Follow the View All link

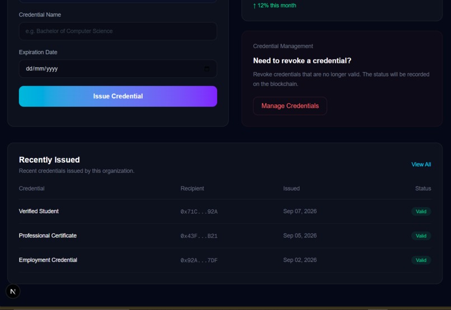[x=421, y=165]
